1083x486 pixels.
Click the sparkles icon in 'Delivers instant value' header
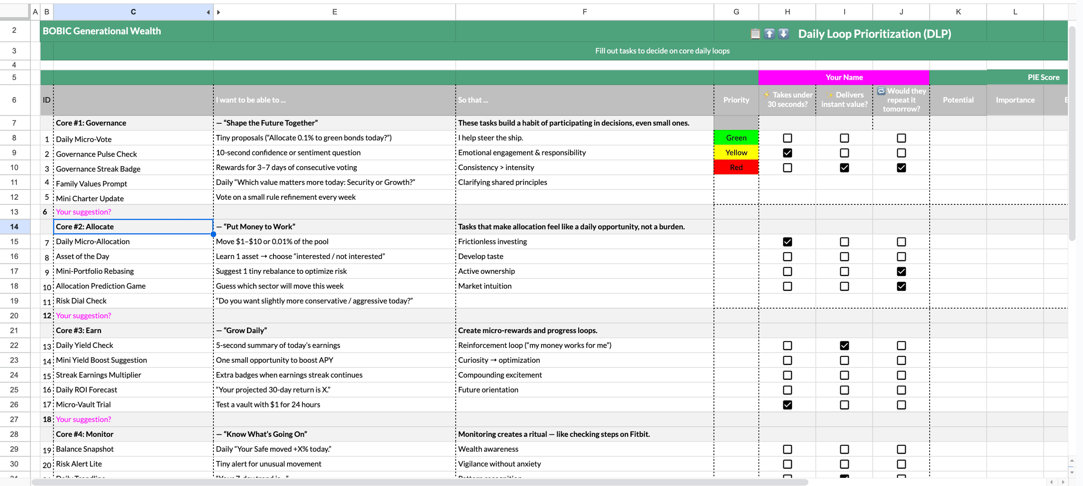pos(829,95)
